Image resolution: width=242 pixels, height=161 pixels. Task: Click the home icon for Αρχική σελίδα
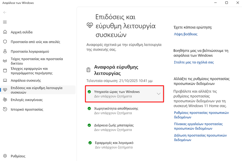pos(5,32)
